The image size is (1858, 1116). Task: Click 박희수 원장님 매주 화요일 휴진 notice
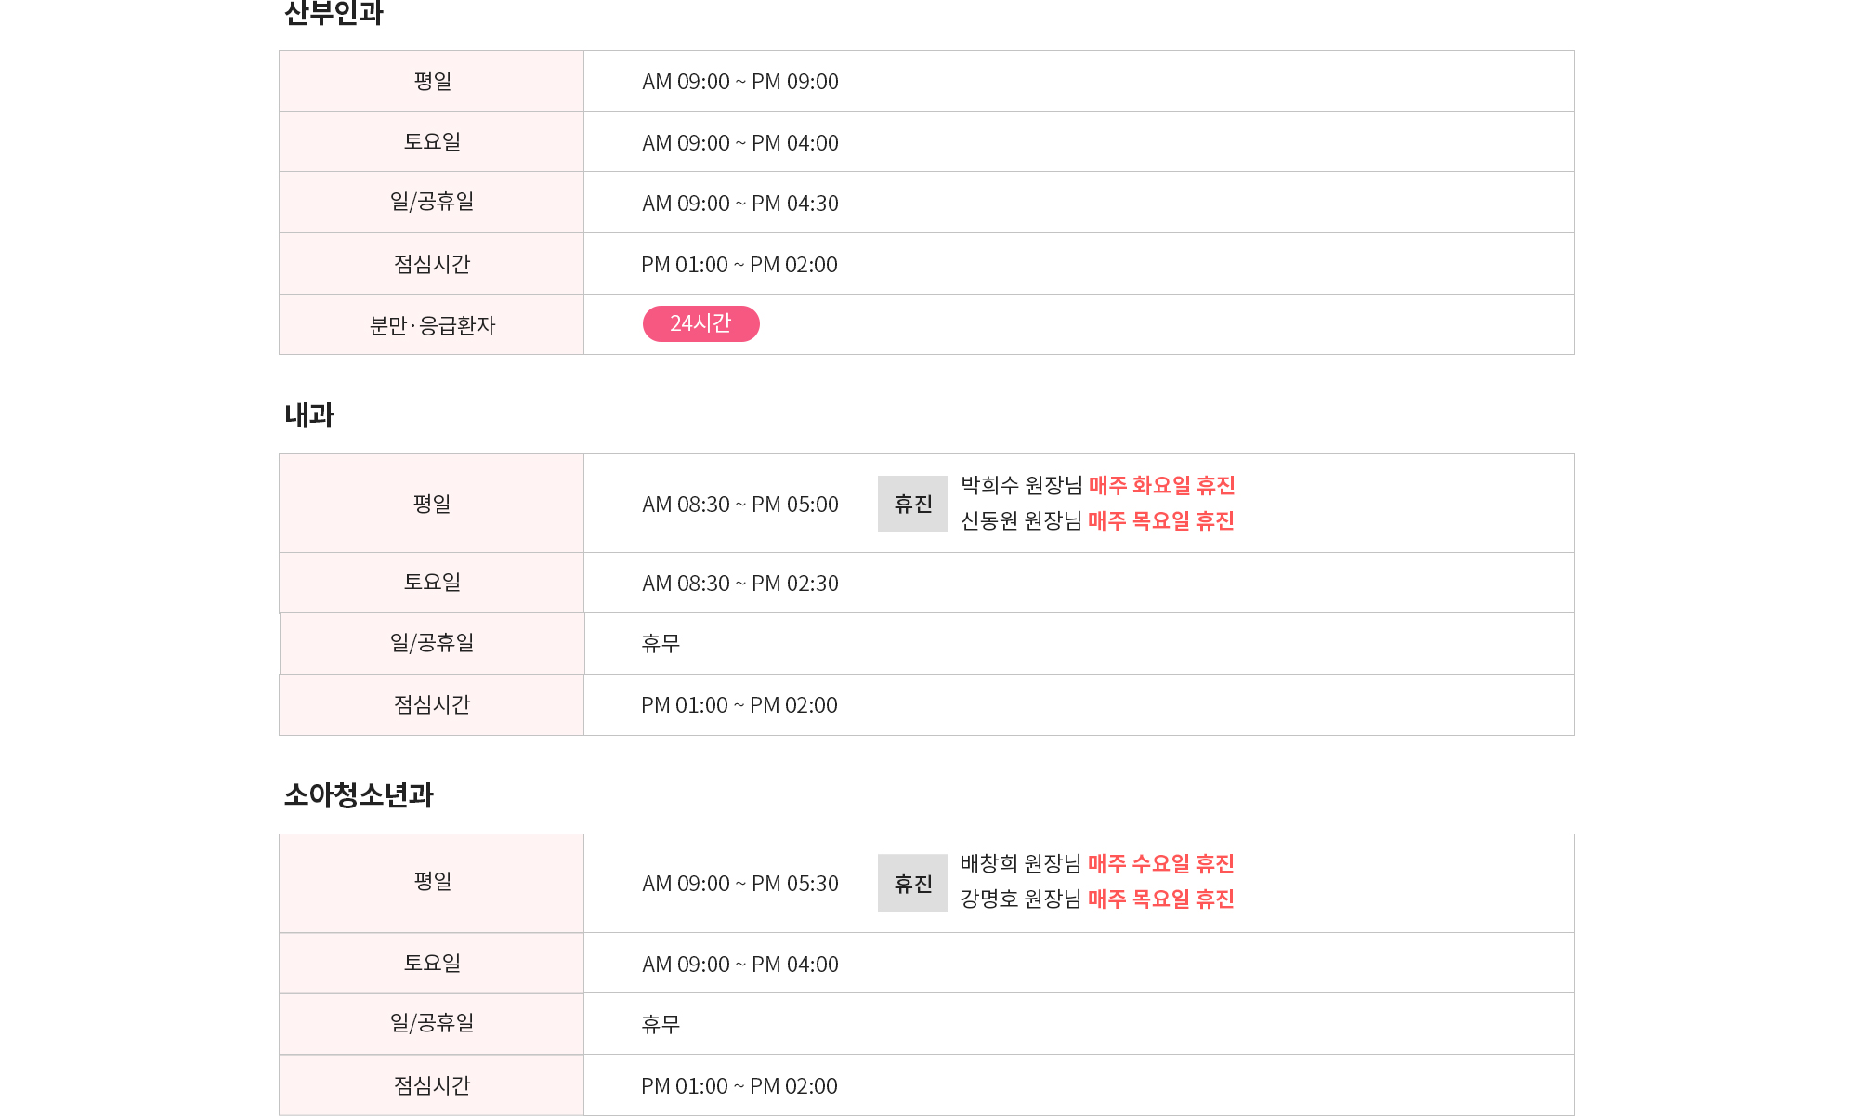pos(1097,485)
